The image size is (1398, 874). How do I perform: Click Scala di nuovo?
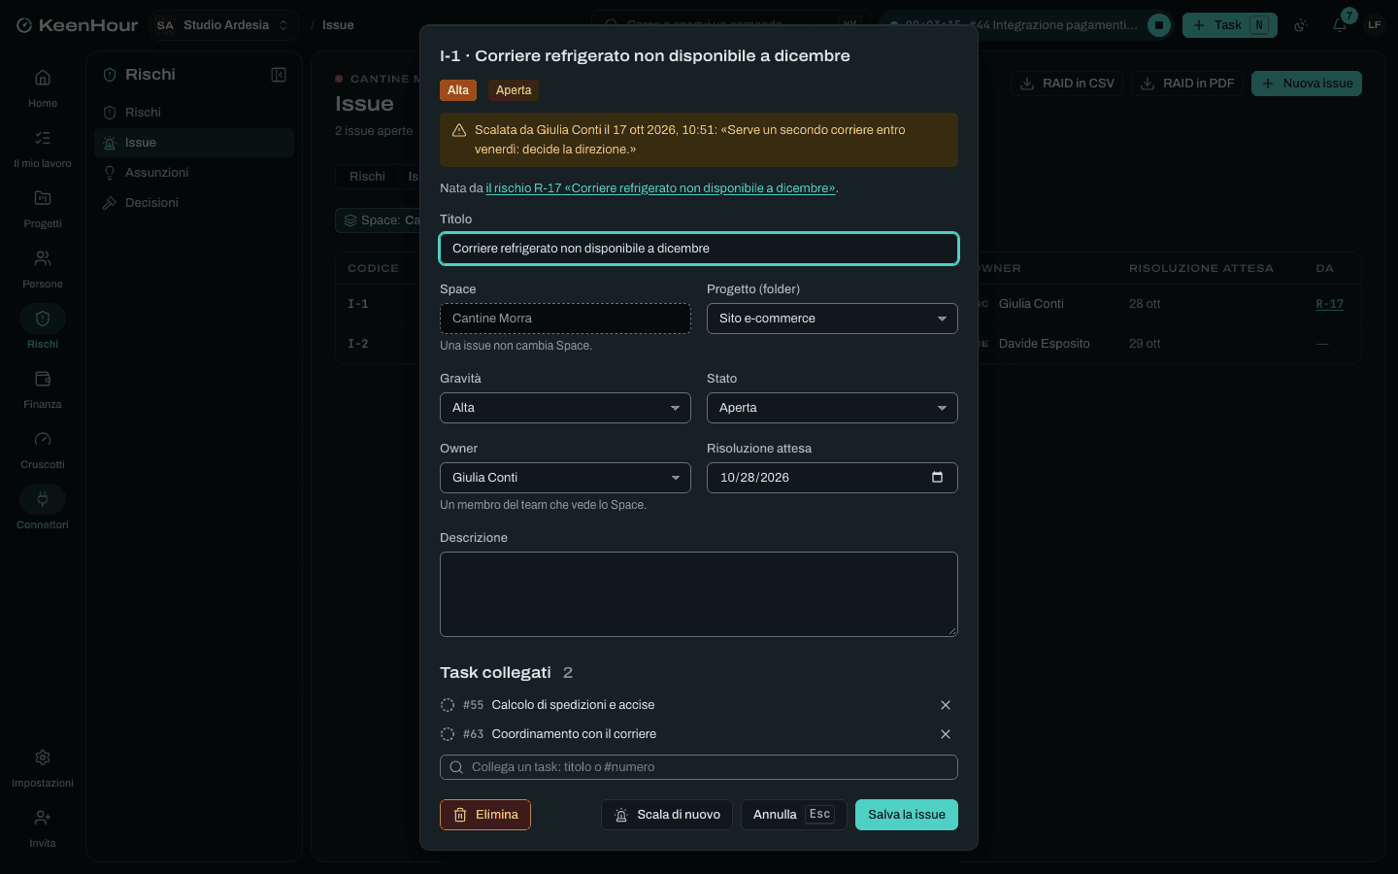667,815
